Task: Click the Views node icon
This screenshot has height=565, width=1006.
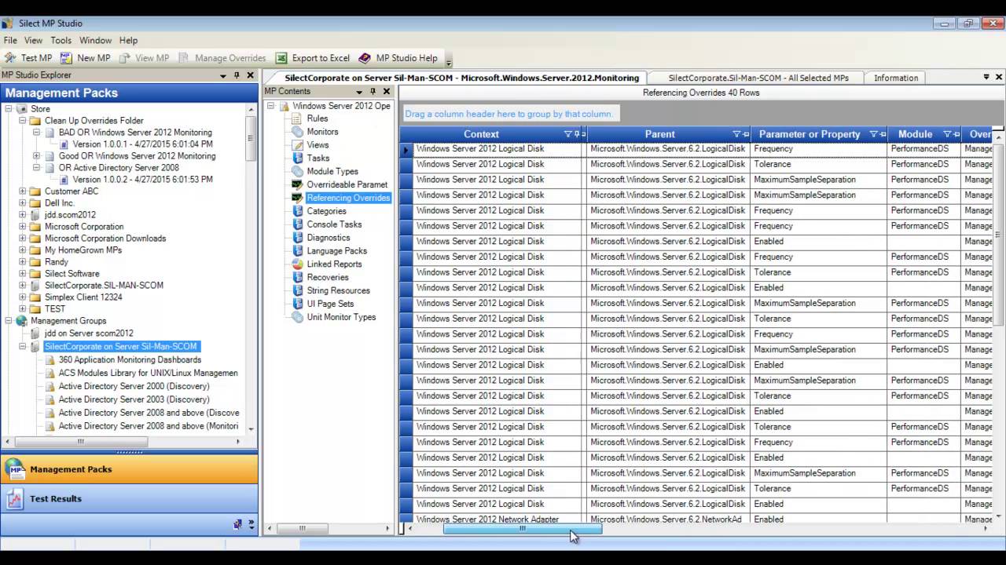Action: (x=298, y=145)
